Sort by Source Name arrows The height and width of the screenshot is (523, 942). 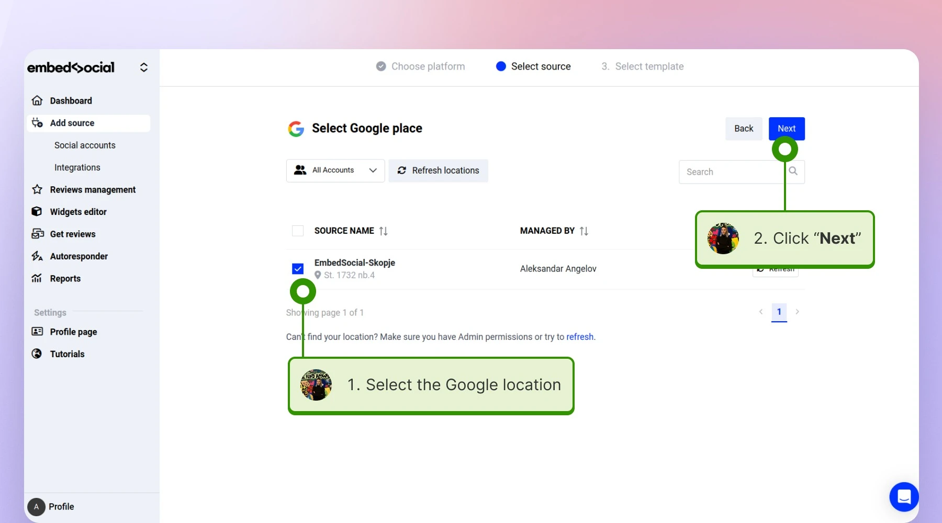pyautogui.click(x=384, y=231)
